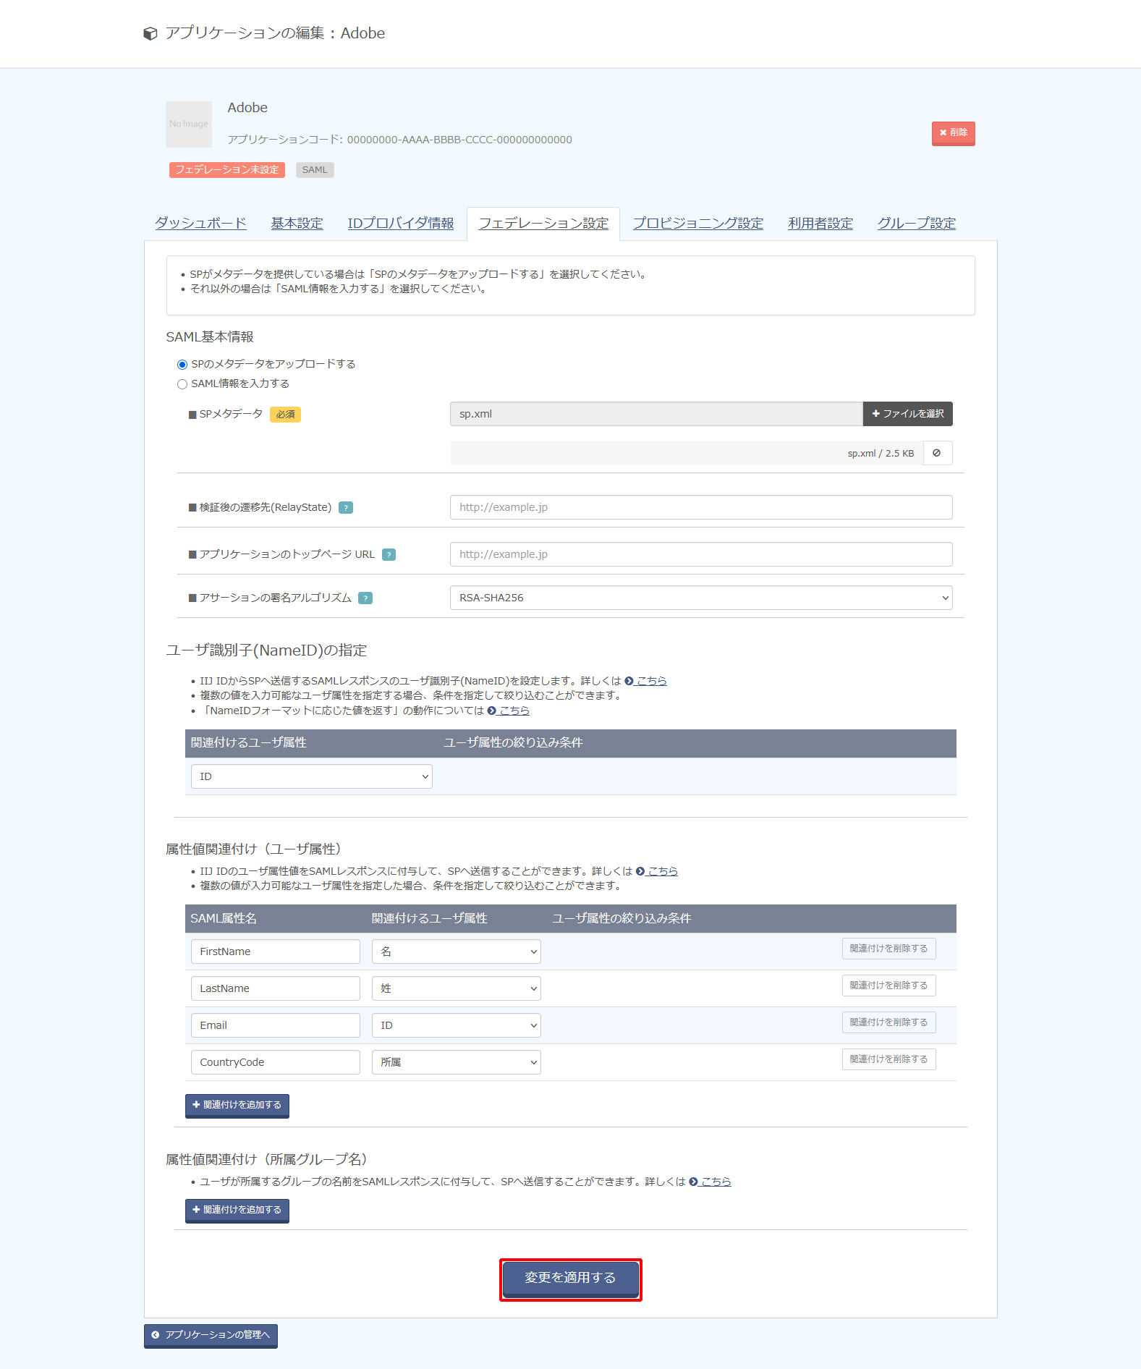Click the No Image application thumbnail
The width and height of the screenshot is (1141, 1369).
(189, 124)
